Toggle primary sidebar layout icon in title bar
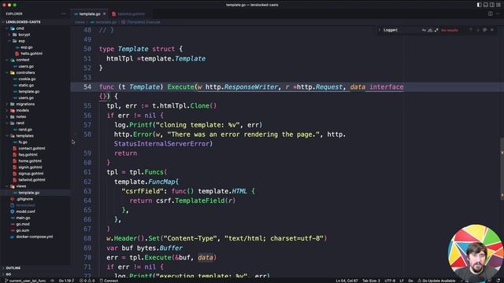The image size is (504, 283). click(x=480, y=5)
